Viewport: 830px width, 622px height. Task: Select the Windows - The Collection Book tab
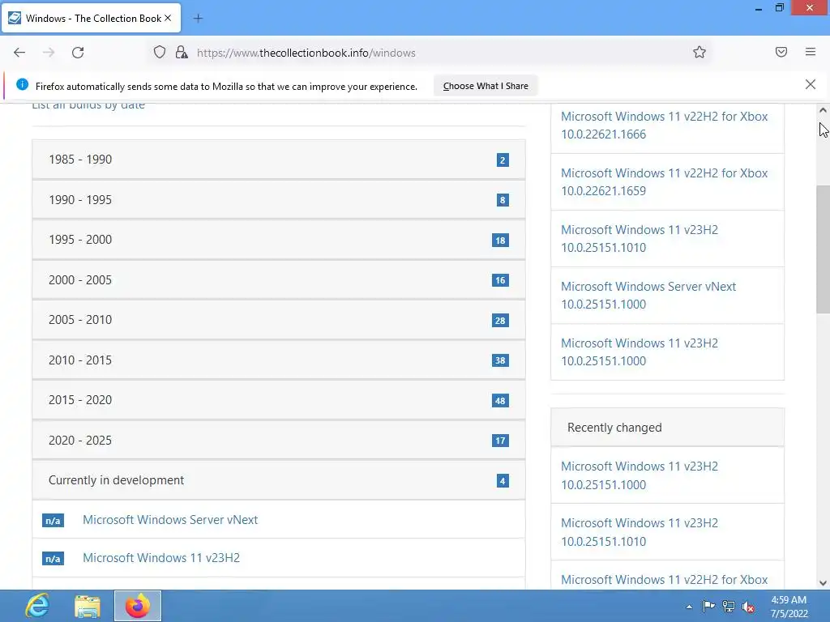[x=92, y=18]
